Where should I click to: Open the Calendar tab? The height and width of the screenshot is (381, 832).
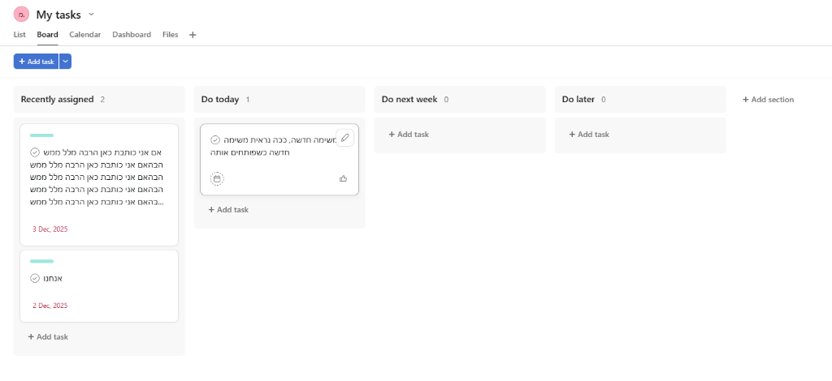click(84, 34)
